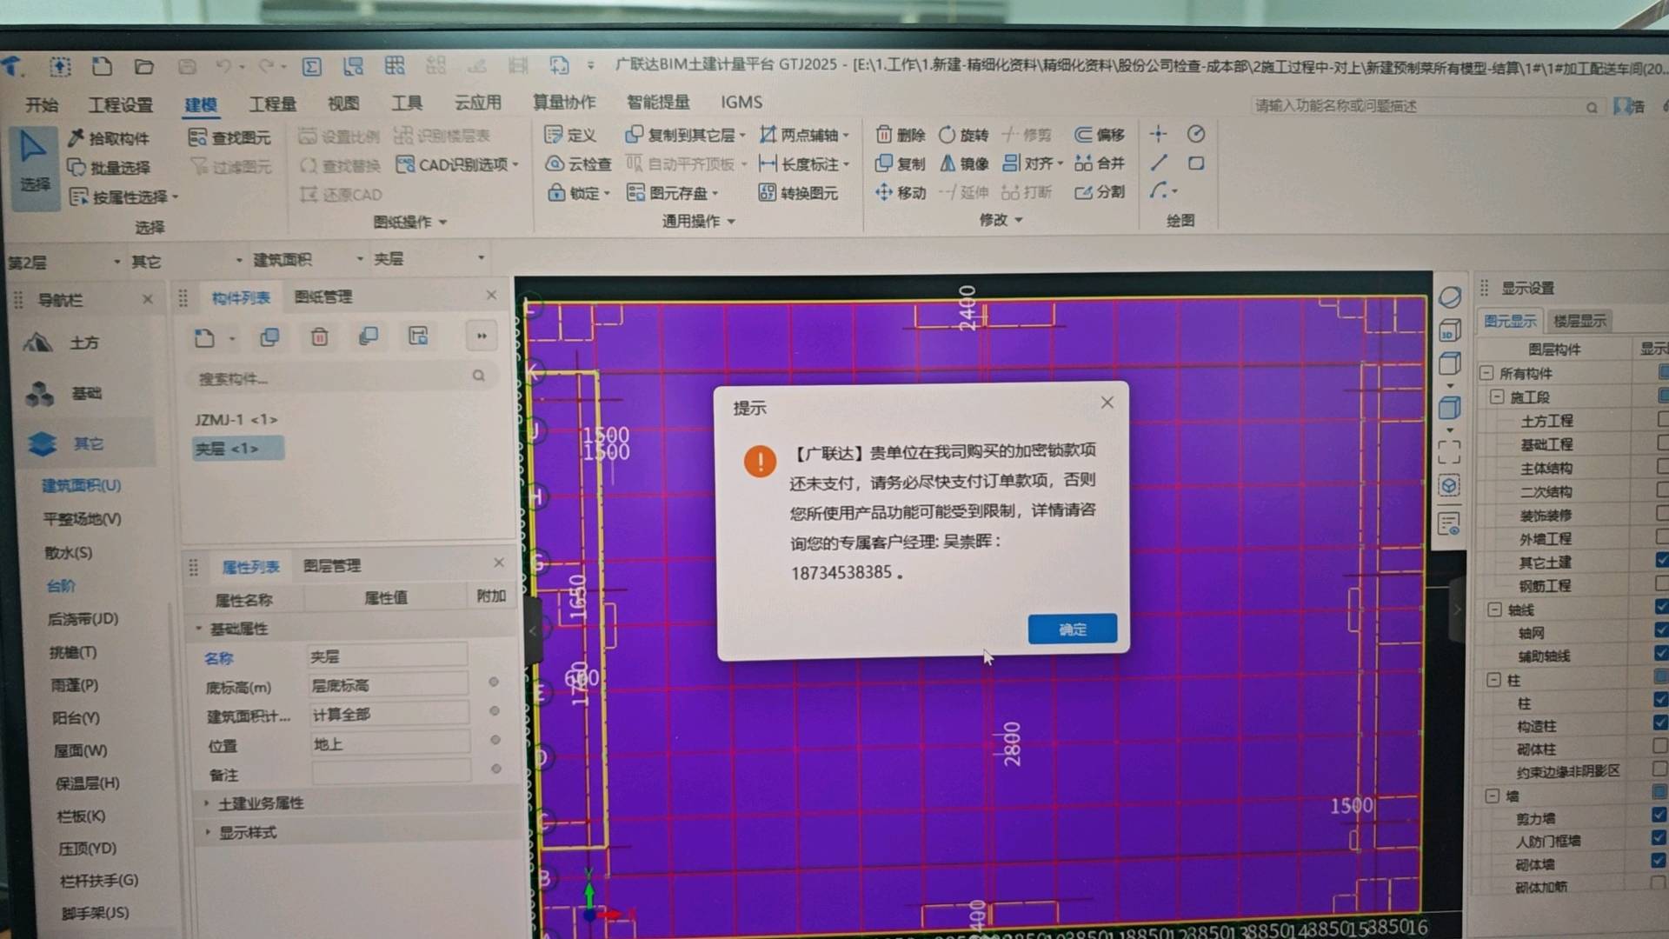The height and width of the screenshot is (939, 1669).
Task: Toggle the 土方工程 display checkbox
Action: (x=1662, y=419)
